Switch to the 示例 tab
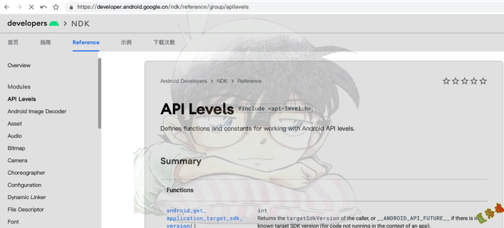The image size is (504, 228). [126, 42]
